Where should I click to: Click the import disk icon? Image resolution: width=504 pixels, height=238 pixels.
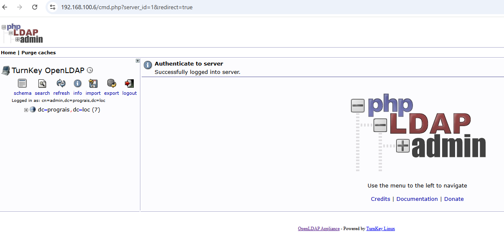point(93,83)
